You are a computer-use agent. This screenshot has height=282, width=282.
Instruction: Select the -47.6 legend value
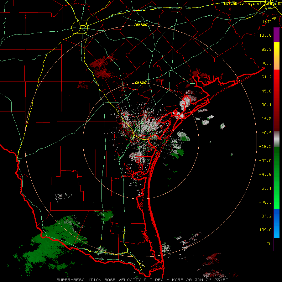tap(265, 175)
